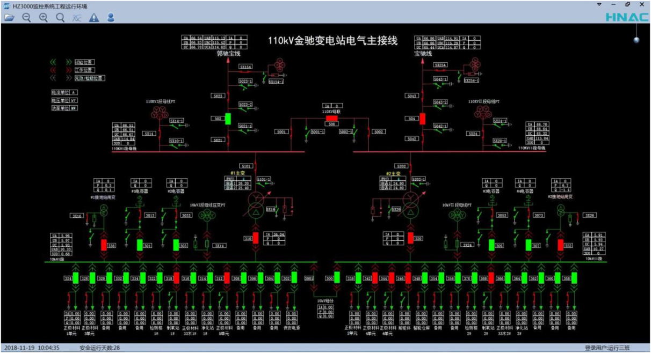Click the S043-2 earthing switch label
The height and width of the screenshot is (353, 651).
point(440,101)
